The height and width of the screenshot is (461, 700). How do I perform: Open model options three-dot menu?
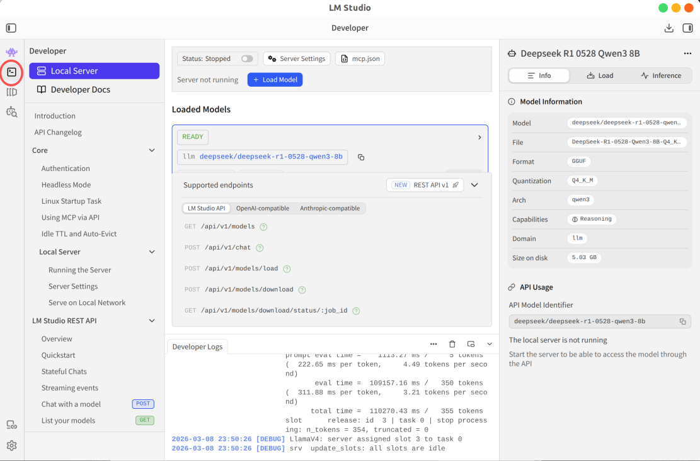pos(687,53)
